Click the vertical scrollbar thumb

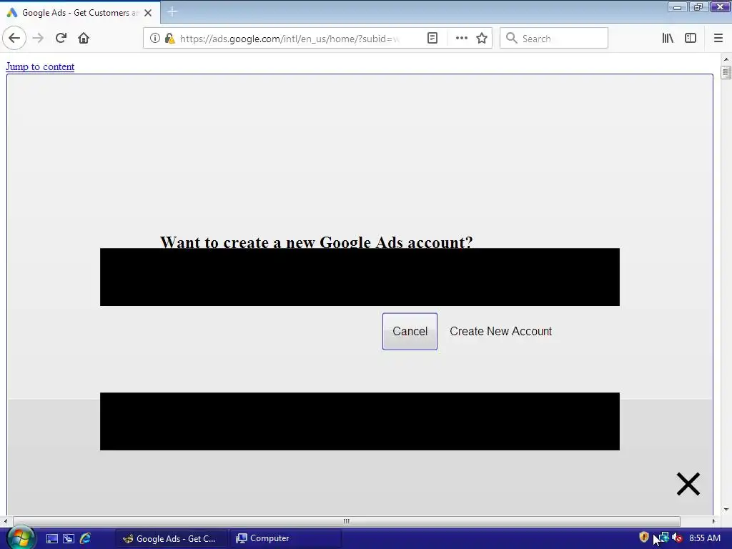coord(726,73)
